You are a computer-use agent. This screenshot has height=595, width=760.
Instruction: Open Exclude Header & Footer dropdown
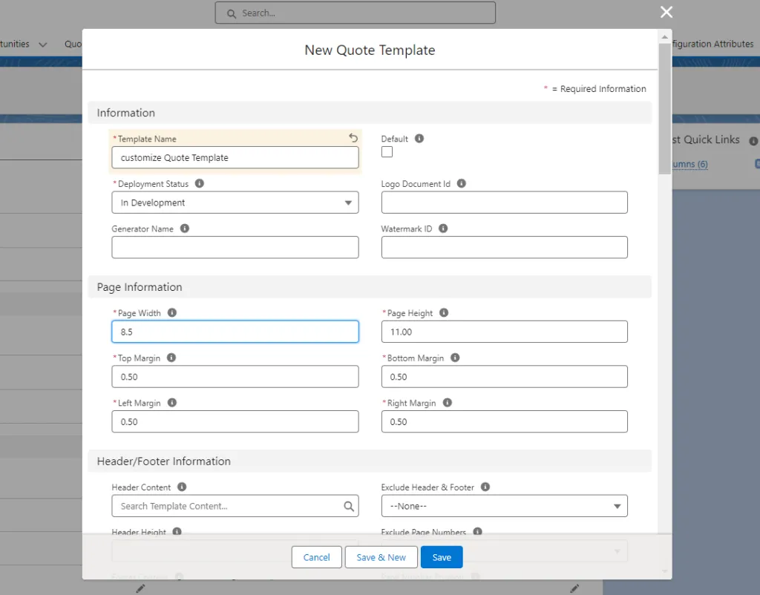pos(504,506)
